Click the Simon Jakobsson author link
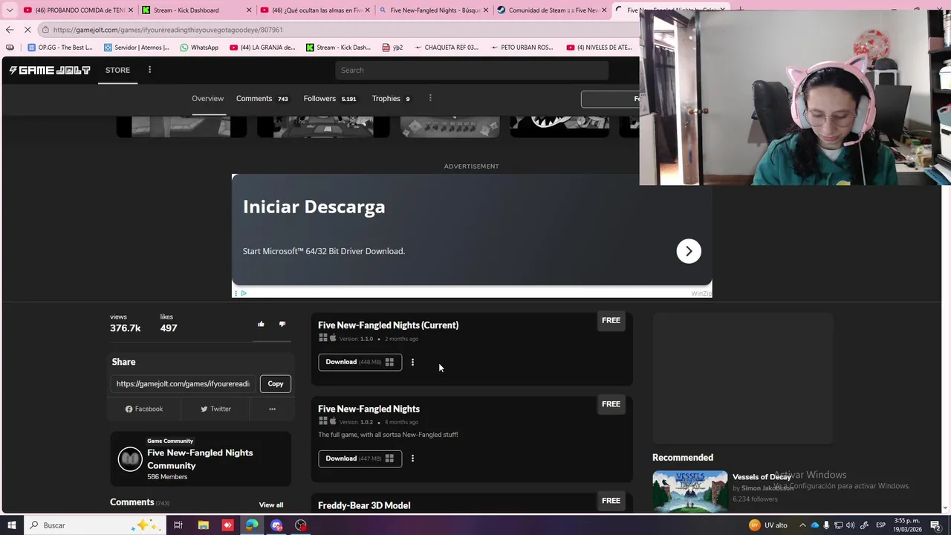Screen dimensions: 951x535 [767, 488]
